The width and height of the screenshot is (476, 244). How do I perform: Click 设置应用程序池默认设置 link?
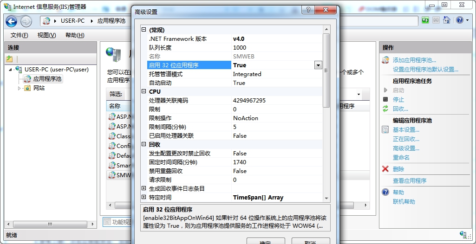tap(425, 70)
